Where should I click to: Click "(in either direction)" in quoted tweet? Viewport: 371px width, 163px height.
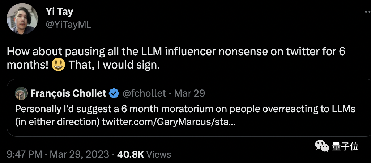click(57, 122)
